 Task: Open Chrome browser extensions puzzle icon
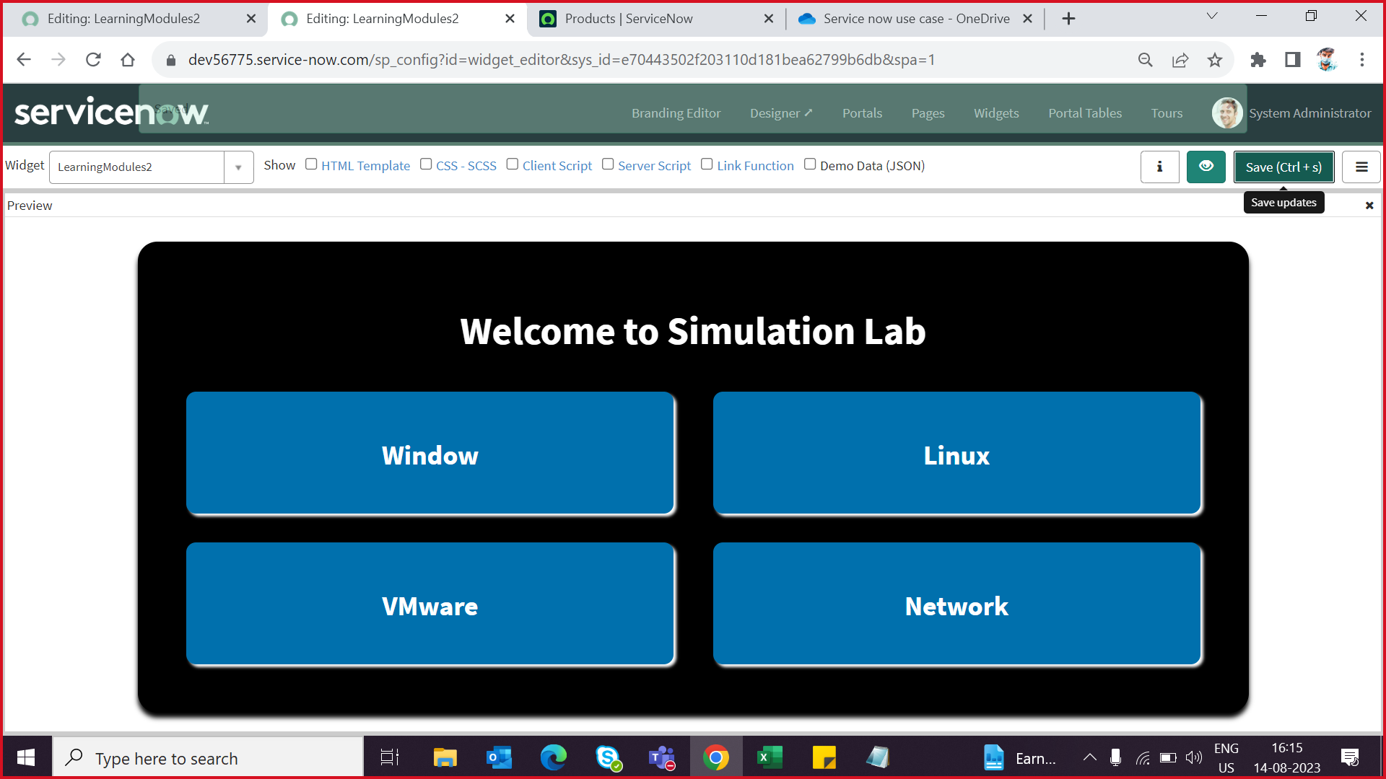point(1258,60)
